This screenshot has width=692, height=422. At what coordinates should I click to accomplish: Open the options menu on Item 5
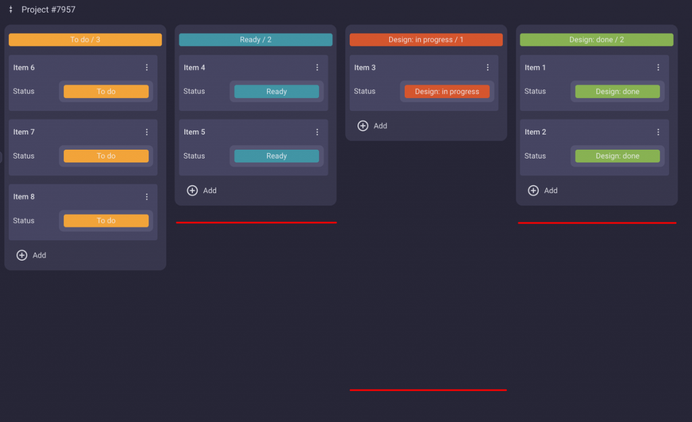point(317,132)
